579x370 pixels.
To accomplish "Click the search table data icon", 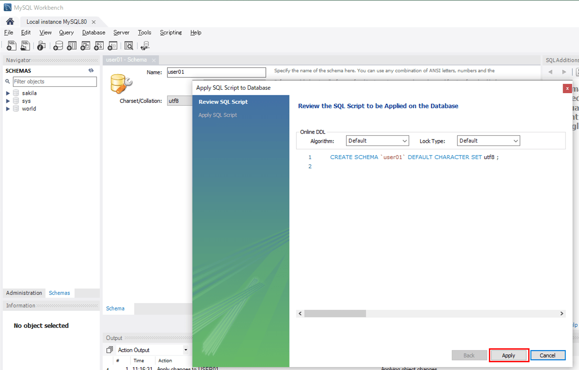I will pos(129,46).
